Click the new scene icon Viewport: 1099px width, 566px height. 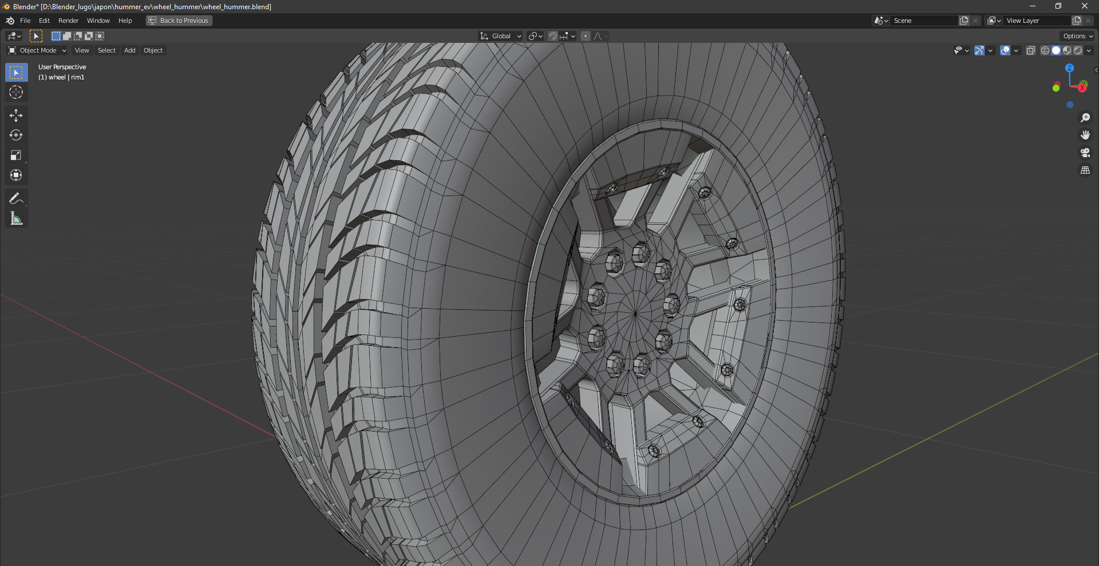click(964, 21)
